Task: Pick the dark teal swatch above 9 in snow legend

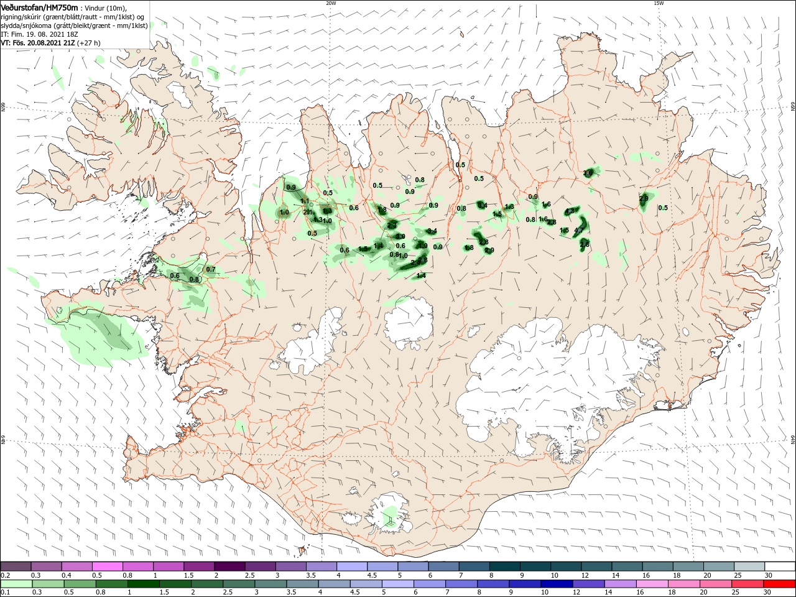Action: (x=535, y=566)
